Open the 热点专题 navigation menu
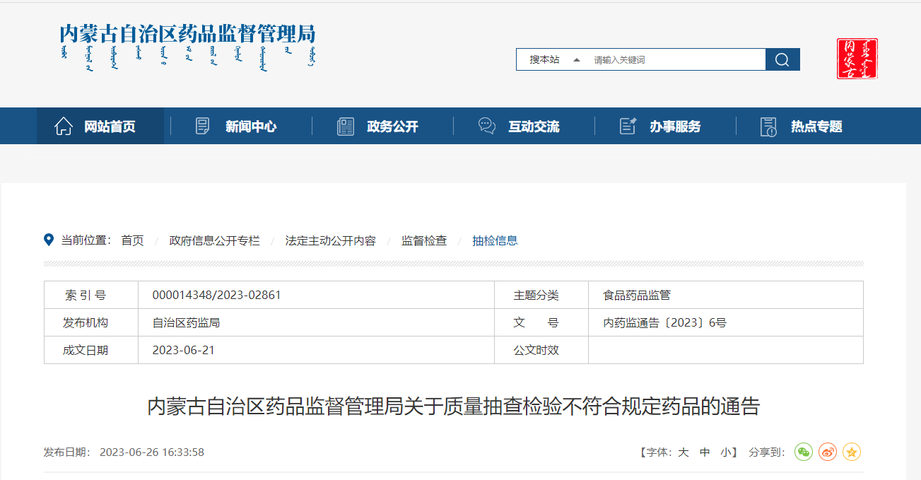The image size is (921, 480). tap(816, 127)
